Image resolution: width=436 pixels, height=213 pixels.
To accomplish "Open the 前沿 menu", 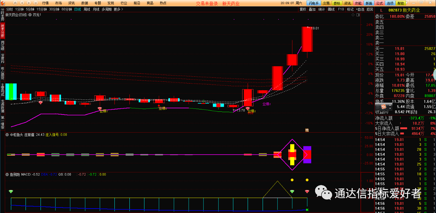I will click(x=137, y=3).
